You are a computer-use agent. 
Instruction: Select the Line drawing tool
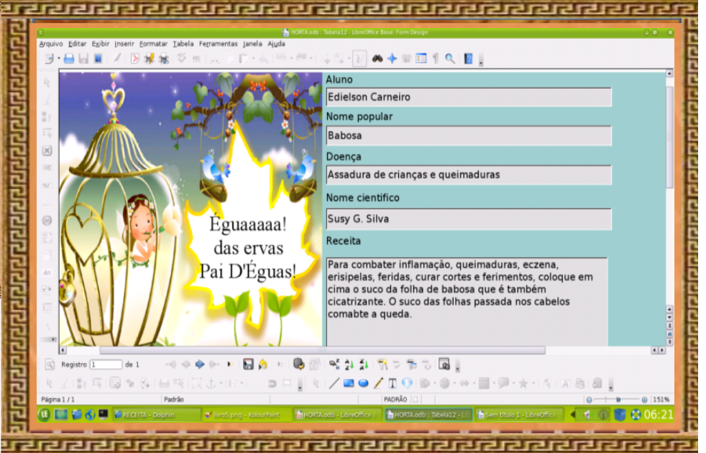334,383
